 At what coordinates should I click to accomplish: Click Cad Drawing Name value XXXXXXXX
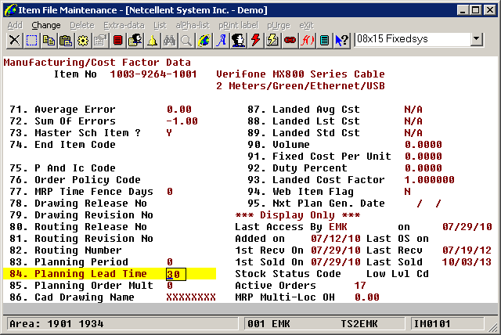coord(191,297)
